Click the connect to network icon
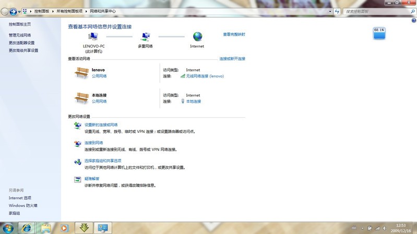 coord(77,144)
